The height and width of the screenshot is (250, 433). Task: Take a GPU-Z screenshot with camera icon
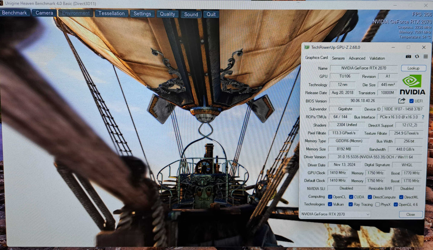click(408, 56)
